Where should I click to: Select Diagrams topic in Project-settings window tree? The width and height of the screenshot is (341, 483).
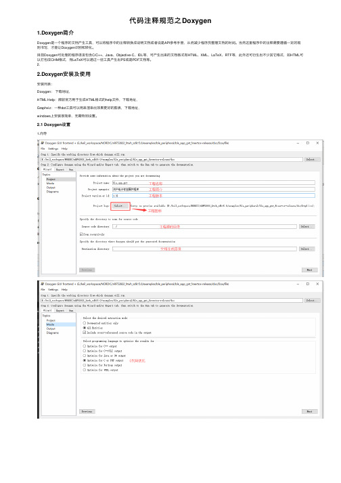52,192
